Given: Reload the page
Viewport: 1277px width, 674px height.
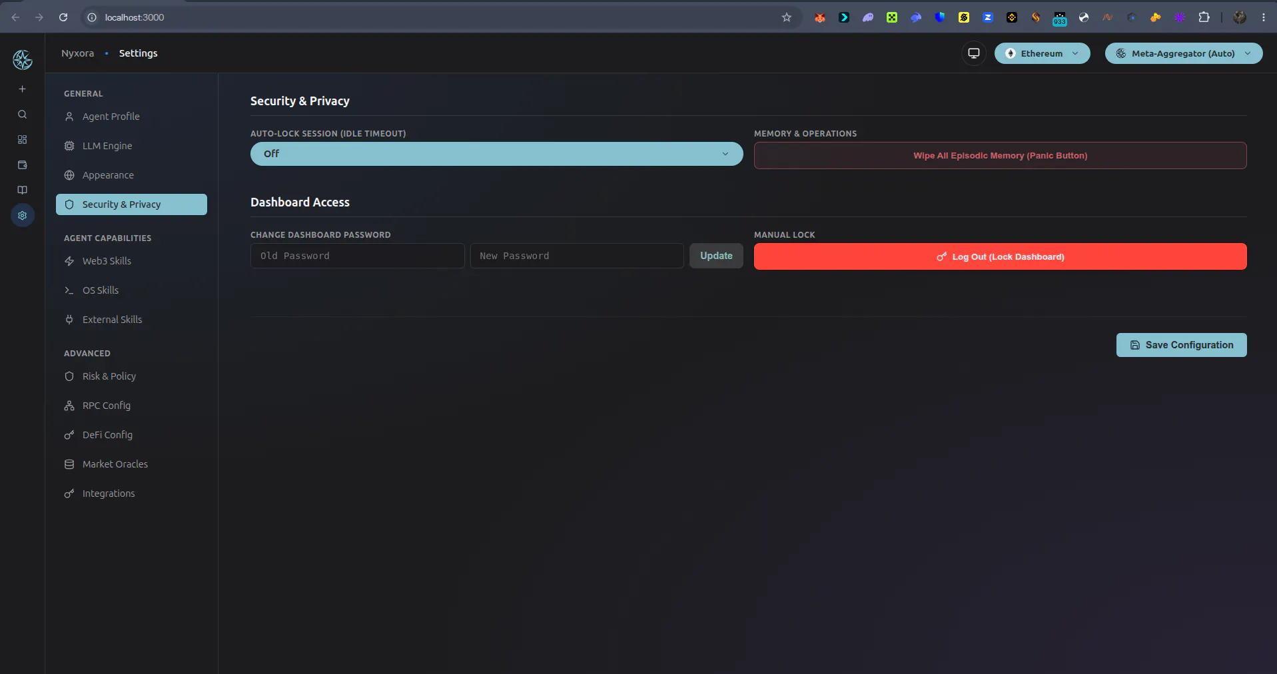Looking at the screenshot, I should [x=63, y=17].
